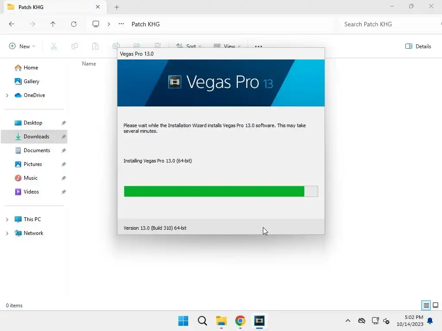
Task: Close the Patch KHG tab
Action: point(98,7)
